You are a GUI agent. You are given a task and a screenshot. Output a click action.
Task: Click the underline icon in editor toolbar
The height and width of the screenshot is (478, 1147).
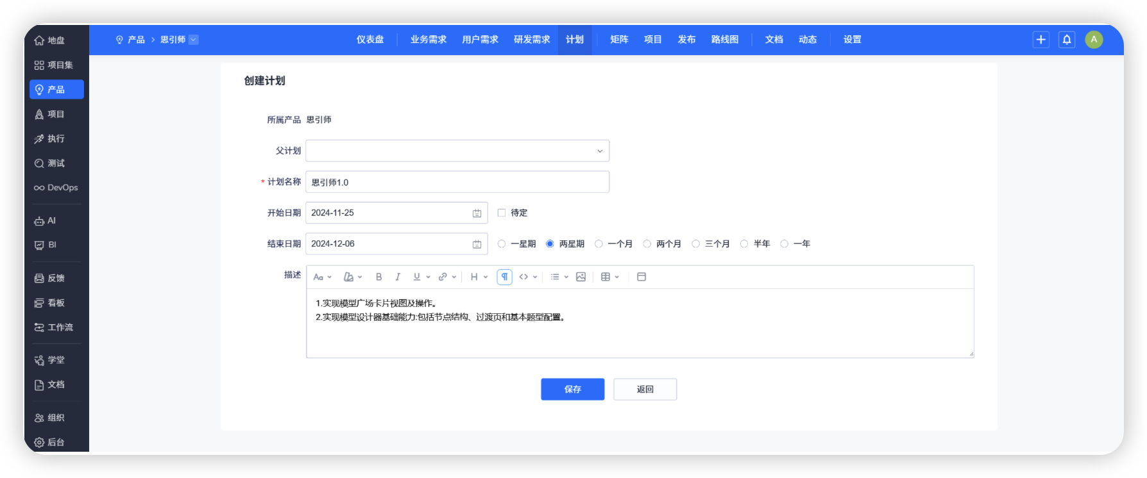click(417, 277)
